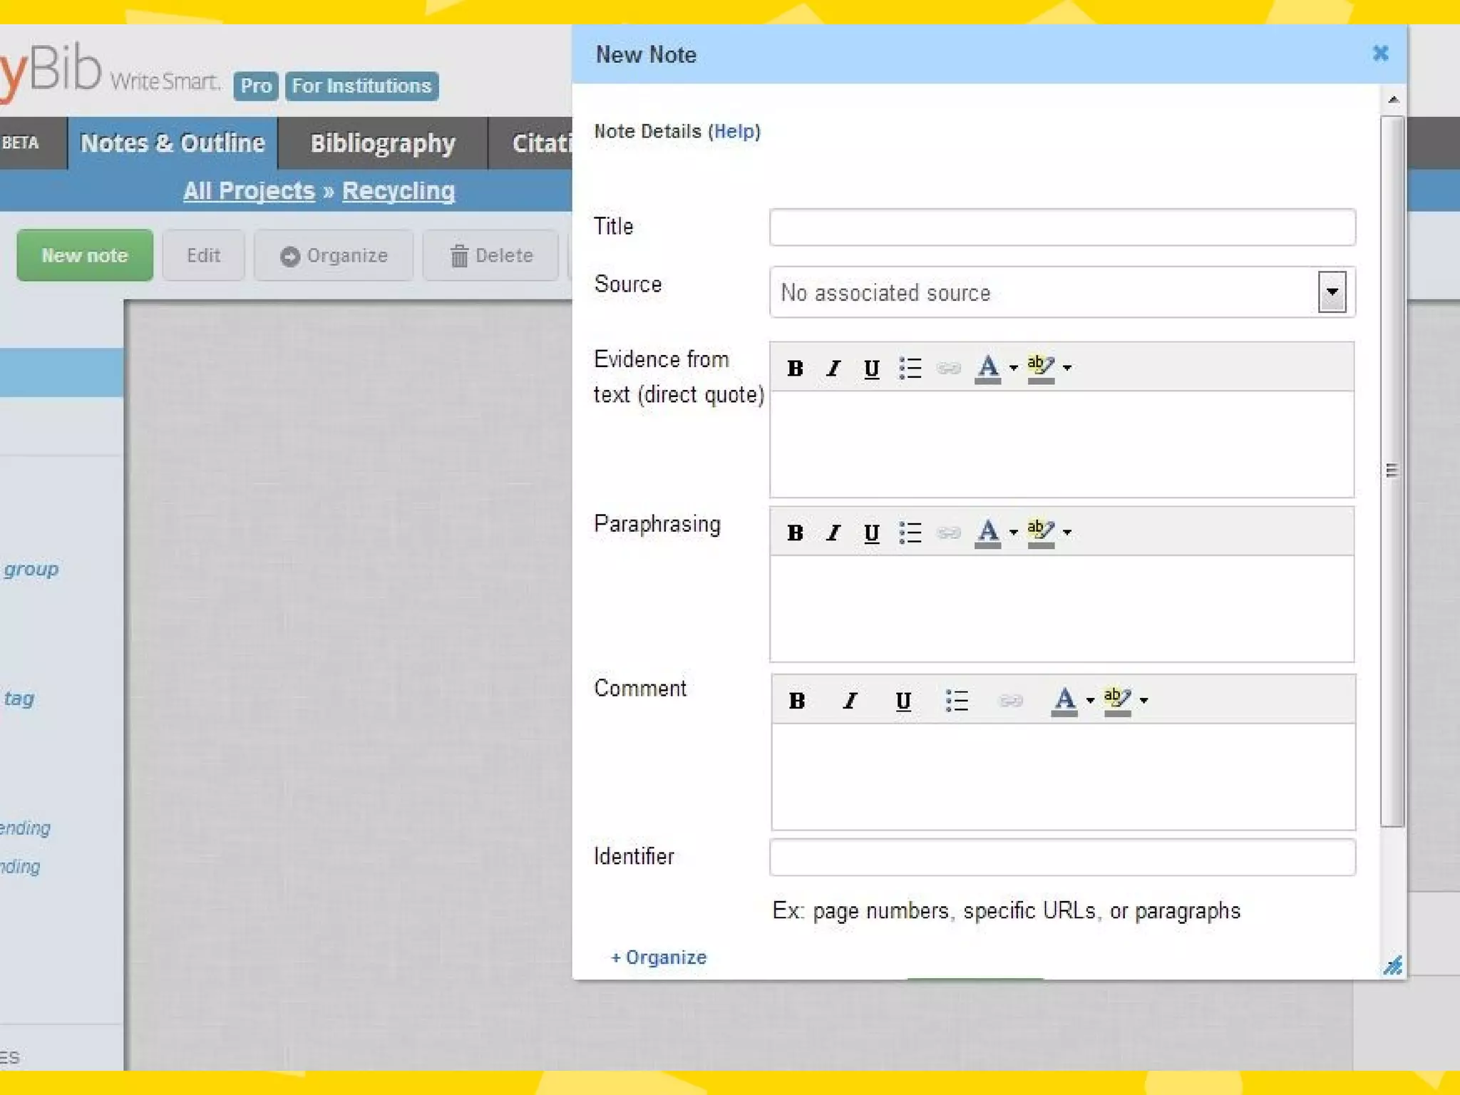Click the font color A swatch in Comment toolbar
1460x1095 pixels.
pos(1064,700)
